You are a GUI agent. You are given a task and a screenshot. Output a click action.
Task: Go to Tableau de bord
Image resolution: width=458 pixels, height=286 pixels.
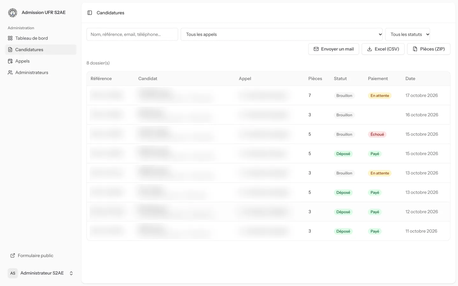point(41,38)
